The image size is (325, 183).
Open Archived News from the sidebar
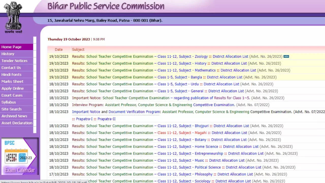pyautogui.click(x=14, y=116)
